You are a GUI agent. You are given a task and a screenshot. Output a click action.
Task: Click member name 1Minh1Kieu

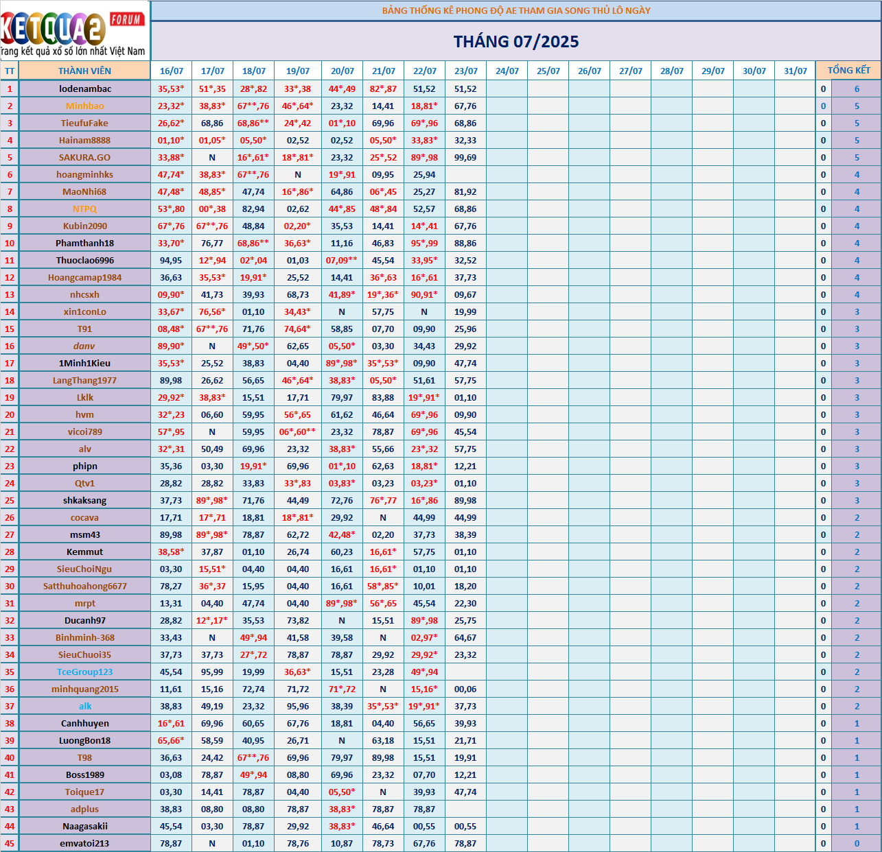pos(85,363)
